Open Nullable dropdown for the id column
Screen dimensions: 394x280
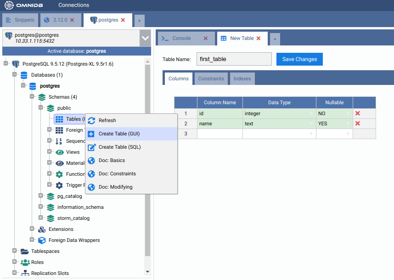coord(348,113)
